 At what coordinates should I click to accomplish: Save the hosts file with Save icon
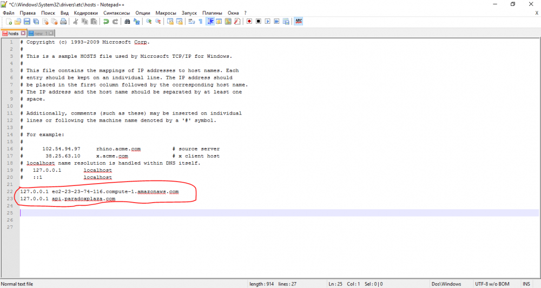click(27, 22)
